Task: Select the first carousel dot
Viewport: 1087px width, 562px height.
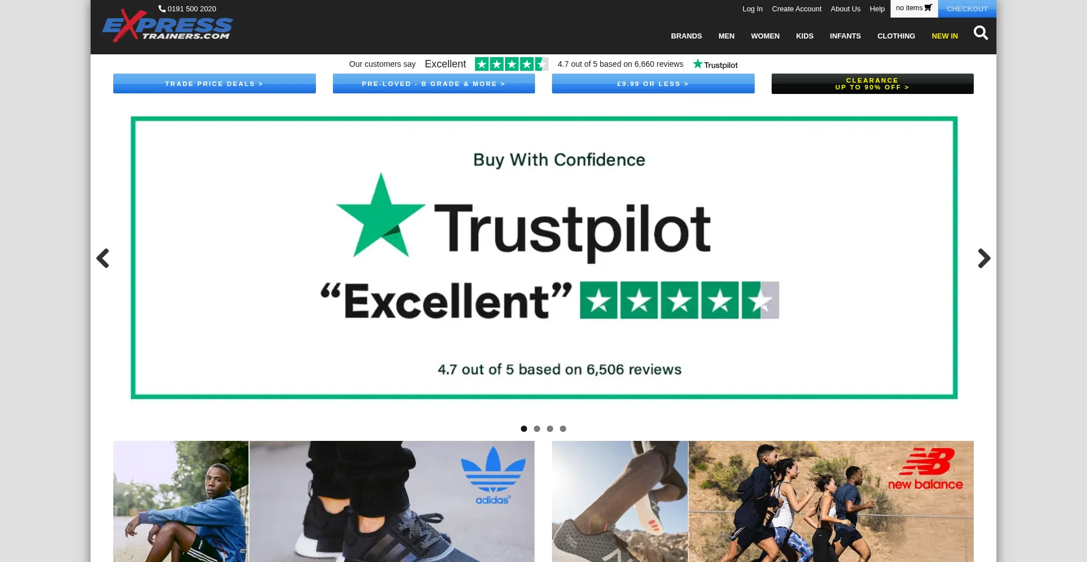Action: 524,428
